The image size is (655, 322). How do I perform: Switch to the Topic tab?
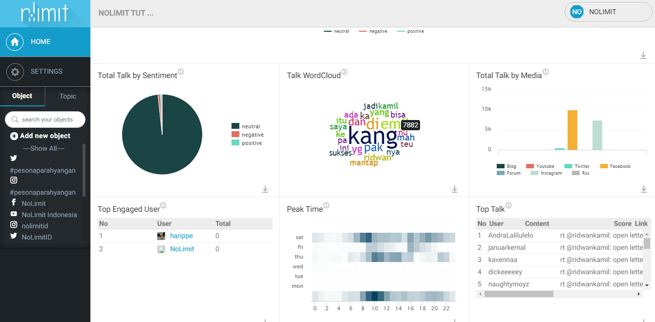click(x=68, y=96)
